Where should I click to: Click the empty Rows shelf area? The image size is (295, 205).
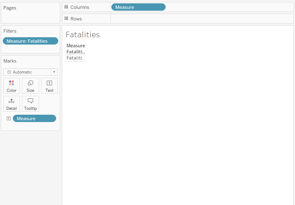201,19
